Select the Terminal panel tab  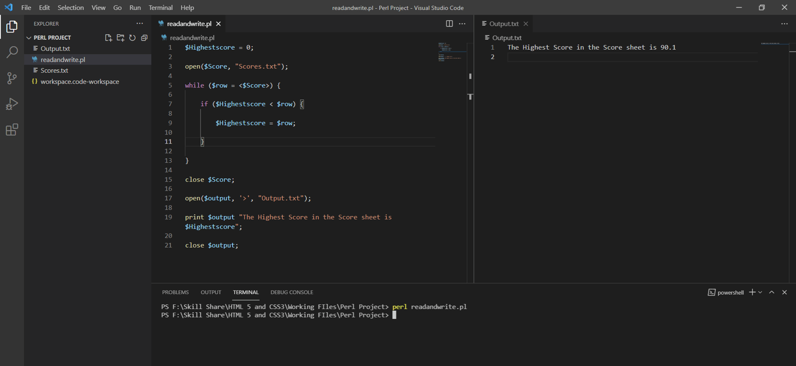246,292
